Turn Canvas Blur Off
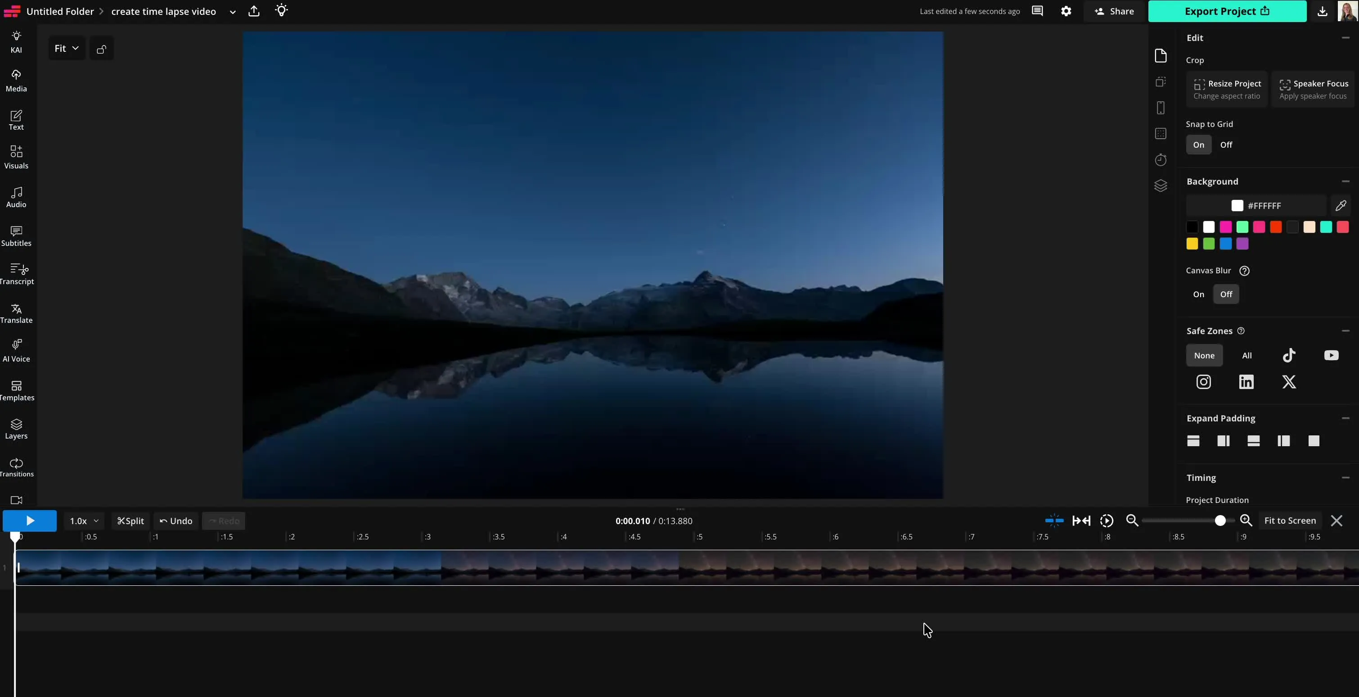The image size is (1359, 697). pyautogui.click(x=1226, y=294)
